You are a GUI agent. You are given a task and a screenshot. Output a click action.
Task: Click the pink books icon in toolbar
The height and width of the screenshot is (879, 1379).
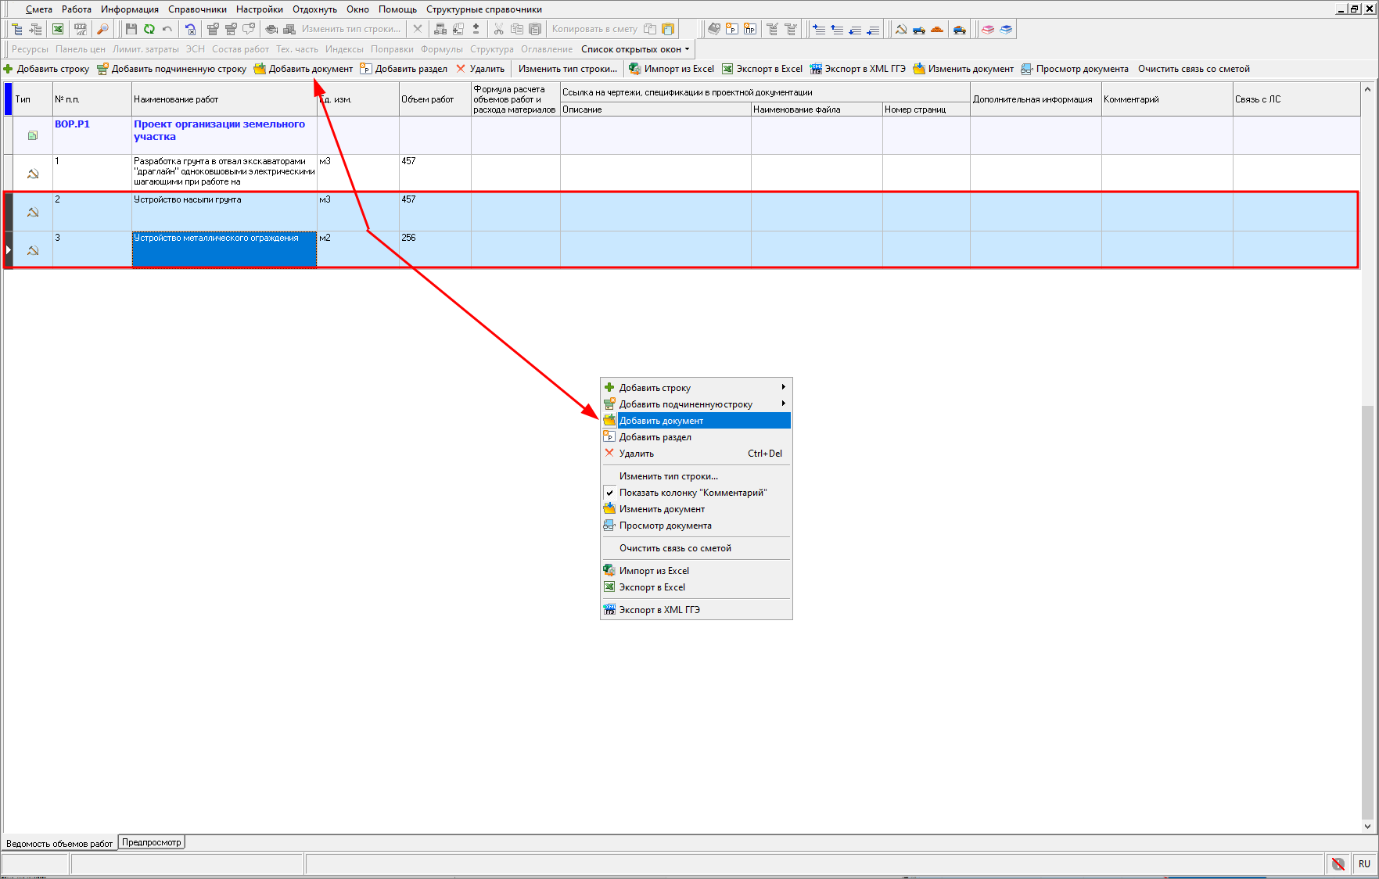(988, 29)
